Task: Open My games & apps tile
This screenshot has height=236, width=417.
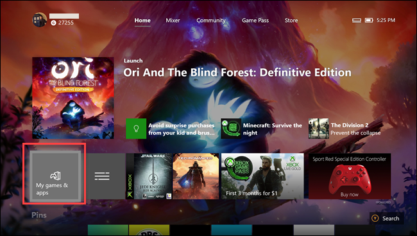Action: tap(55, 176)
